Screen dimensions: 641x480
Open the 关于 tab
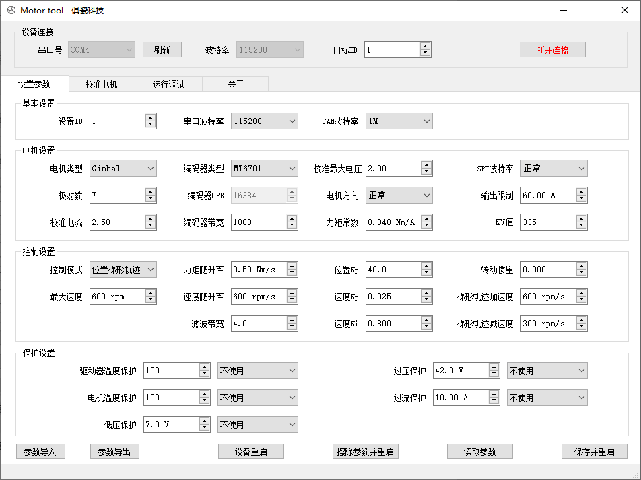[x=235, y=84]
